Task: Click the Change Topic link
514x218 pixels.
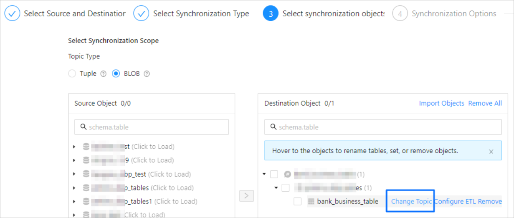Action: 411,201
